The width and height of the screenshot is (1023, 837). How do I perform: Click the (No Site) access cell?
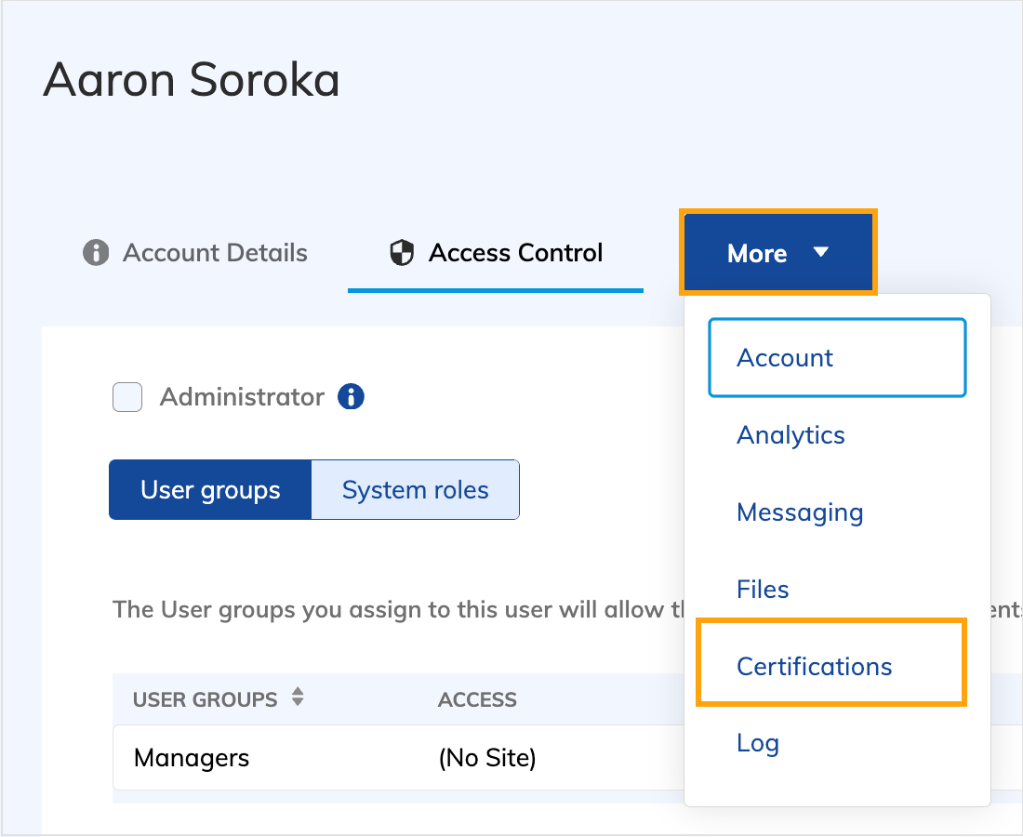coord(487,758)
